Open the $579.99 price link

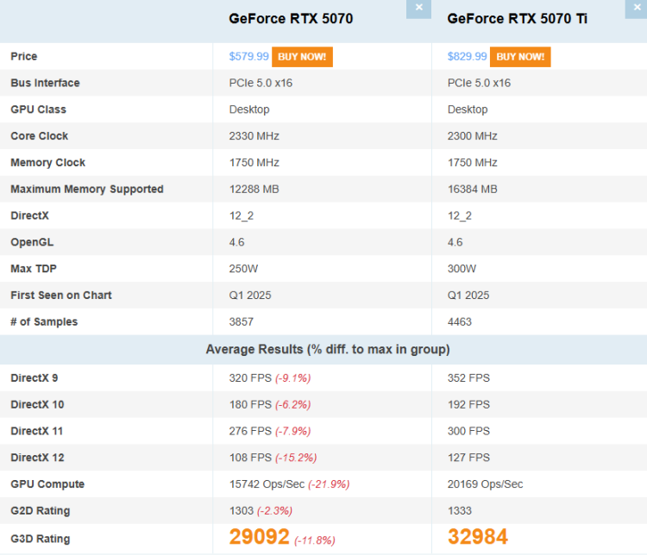coord(248,57)
